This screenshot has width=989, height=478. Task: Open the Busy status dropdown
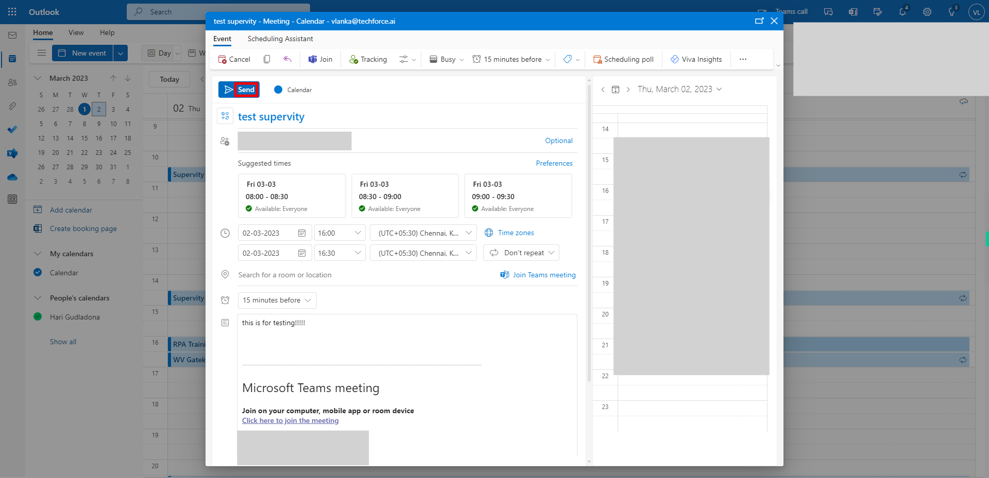pyautogui.click(x=447, y=59)
